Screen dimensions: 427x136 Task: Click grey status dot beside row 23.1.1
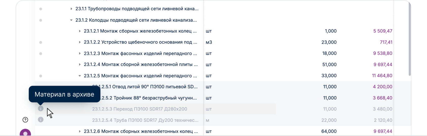(41, 9)
